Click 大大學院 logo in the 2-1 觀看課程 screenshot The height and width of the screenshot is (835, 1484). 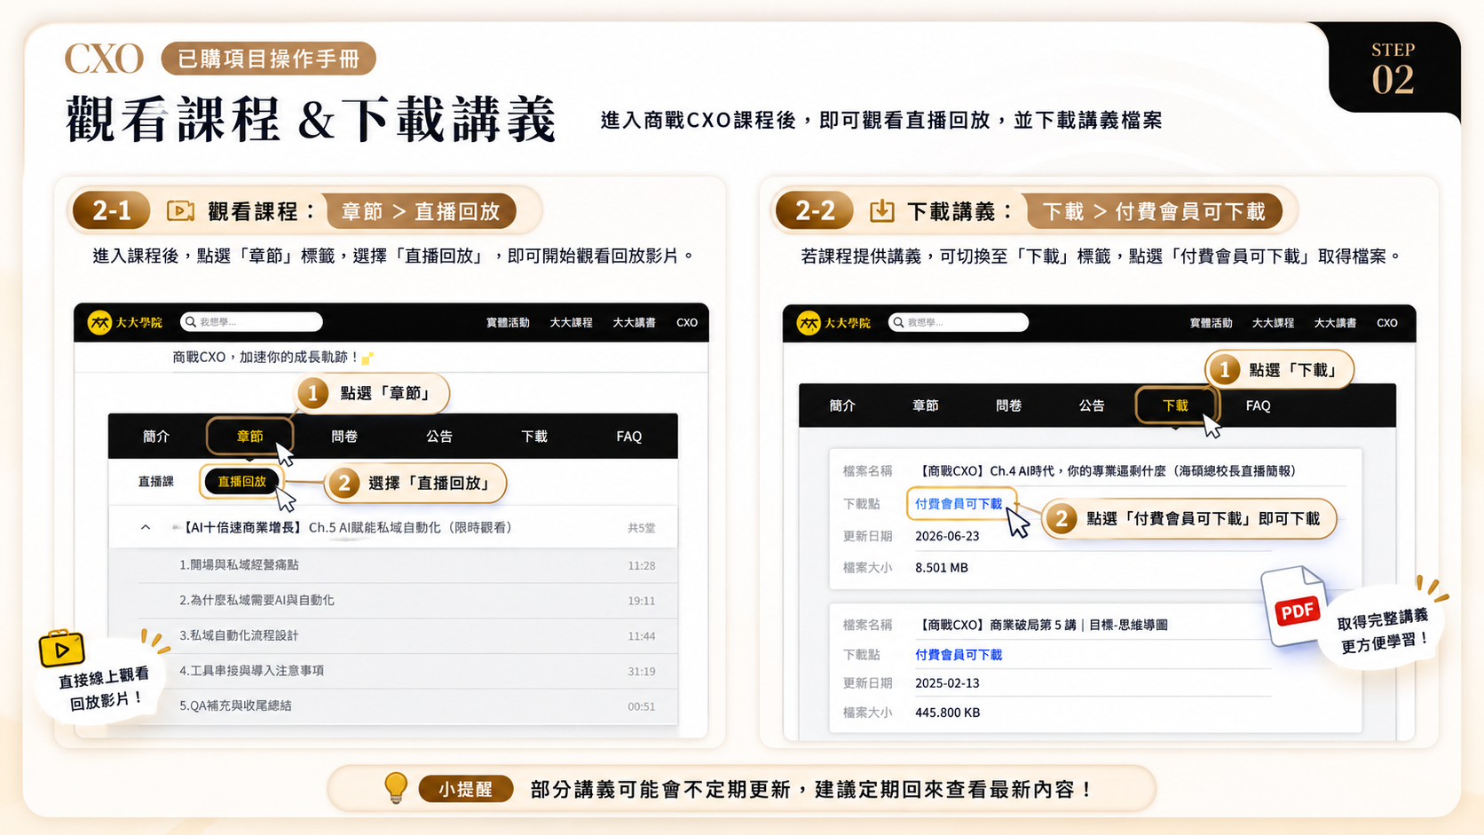(x=125, y=322)
